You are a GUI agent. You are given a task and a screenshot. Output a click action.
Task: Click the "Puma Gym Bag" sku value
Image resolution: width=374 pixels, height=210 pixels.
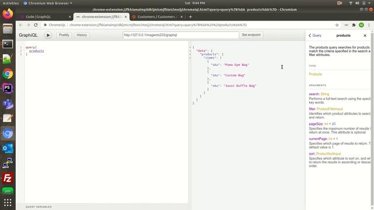coord(236,65)
